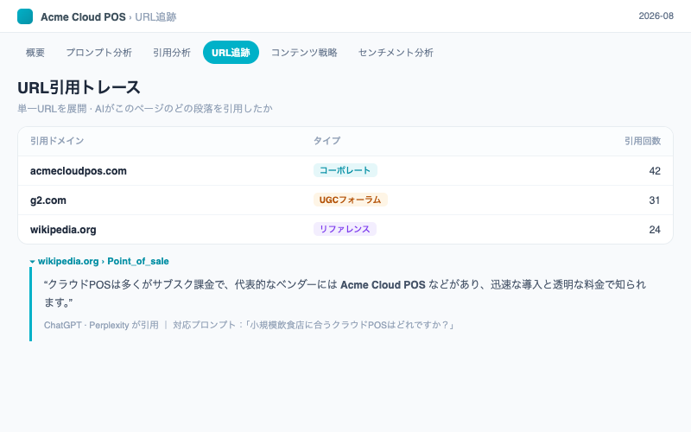Open the wikipedia.org › Point_of_sale link
Viewport: 691px width, 432px height.
(x=104, y=261)
